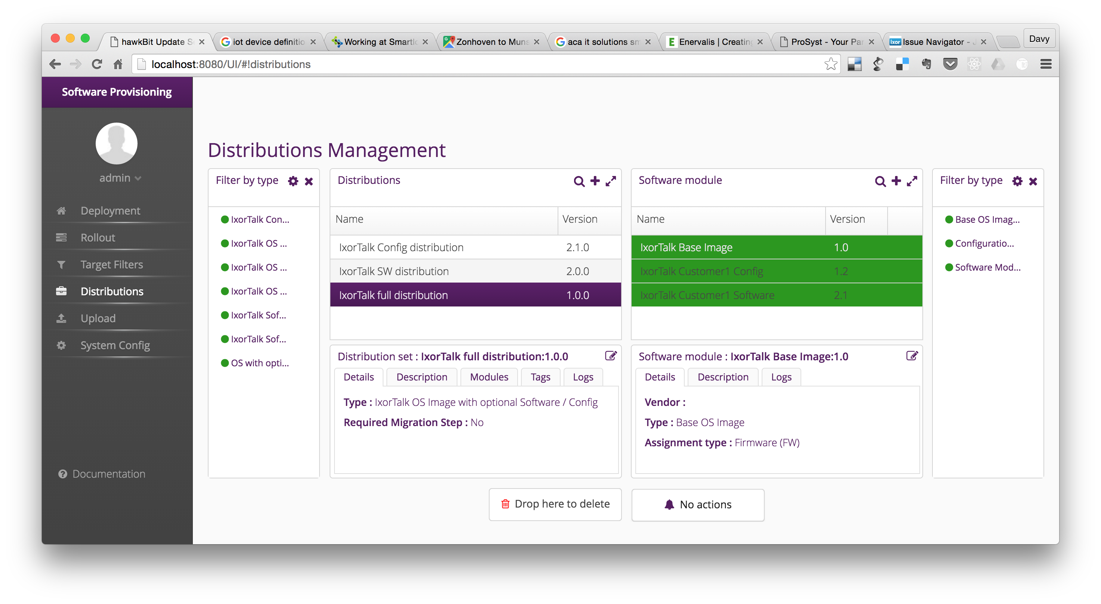Filter modules by Configuratio... type
Image resolution: width=1101 pixels, height=604 pixels.
point(980,243)
